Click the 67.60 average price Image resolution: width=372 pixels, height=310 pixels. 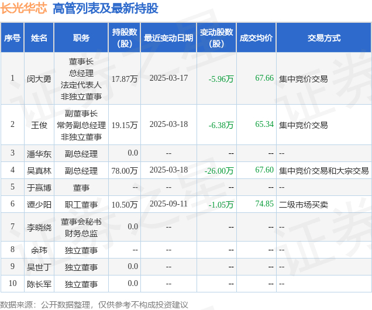click(x=264, y=170)
